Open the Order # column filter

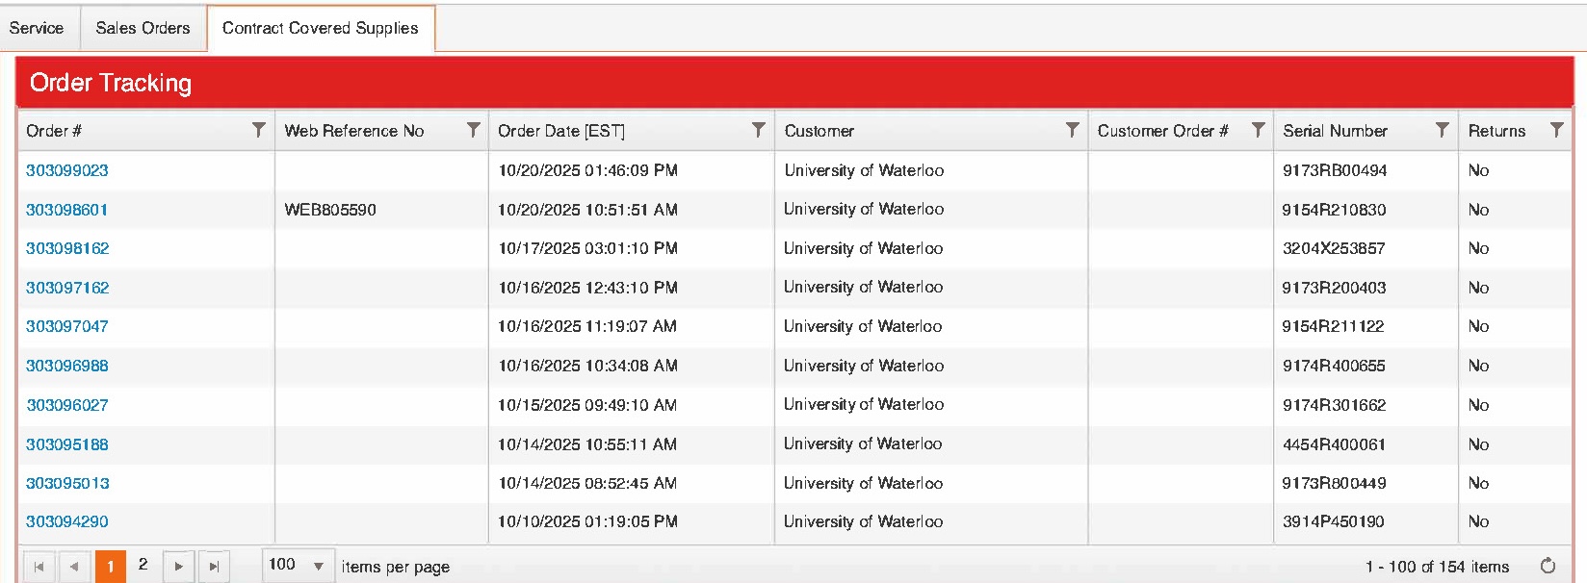[258, 130]
